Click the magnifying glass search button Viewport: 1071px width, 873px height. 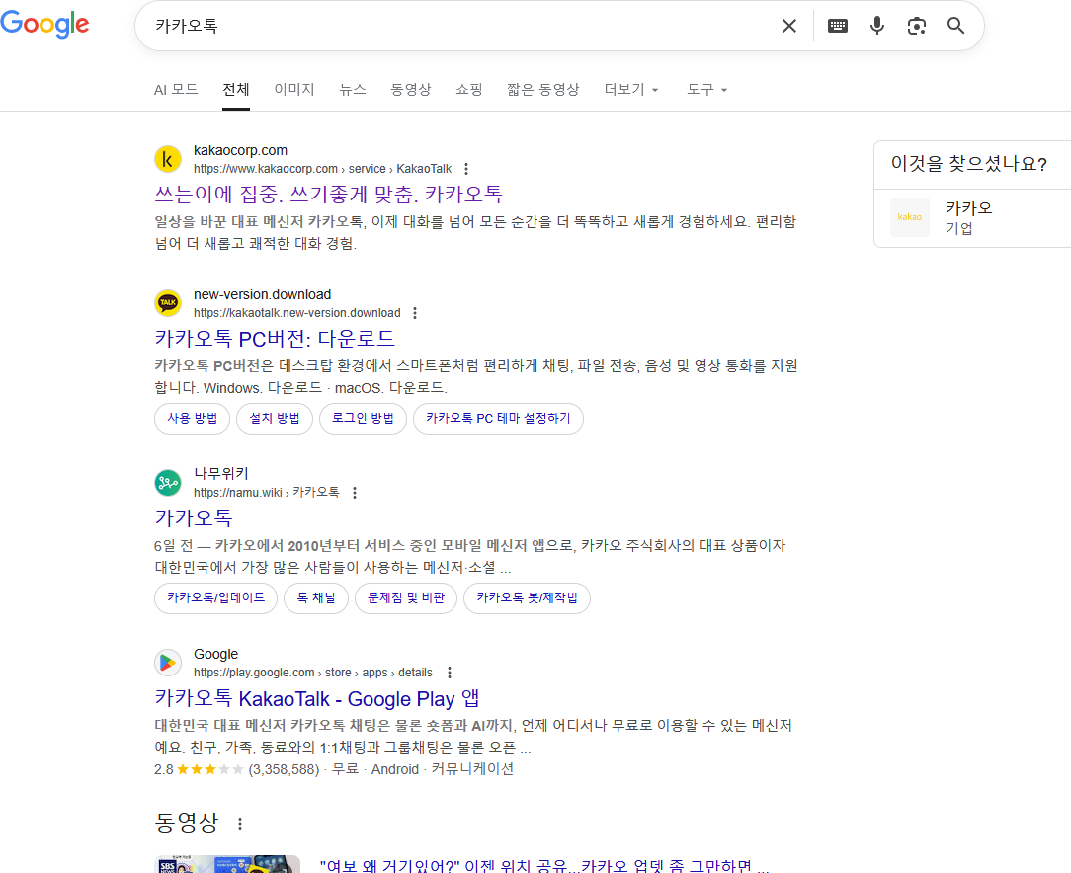pos(955,26)
